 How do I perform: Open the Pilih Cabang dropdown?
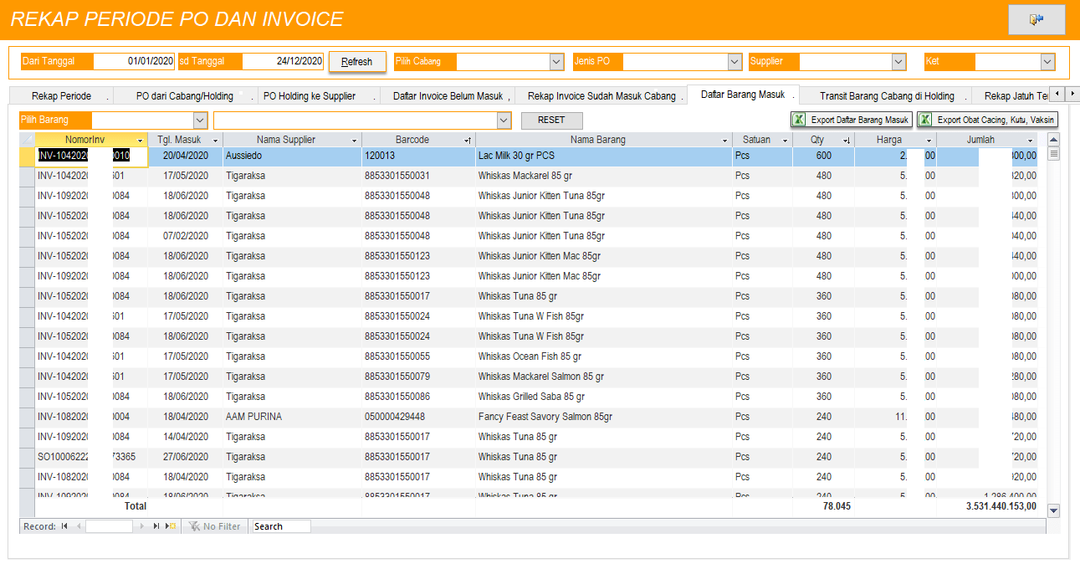[556, 62]
